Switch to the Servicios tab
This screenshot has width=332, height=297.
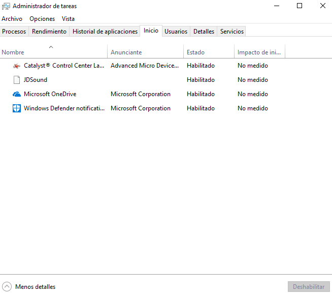[232, 32]
